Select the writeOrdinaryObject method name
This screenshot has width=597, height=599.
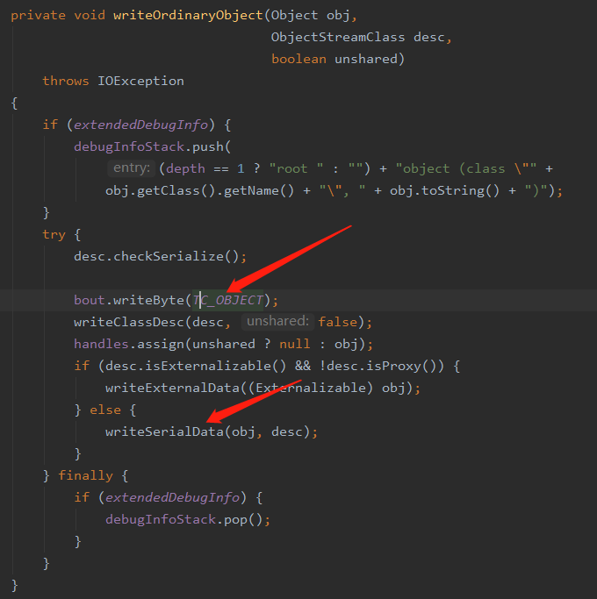(x=188, y=15)
